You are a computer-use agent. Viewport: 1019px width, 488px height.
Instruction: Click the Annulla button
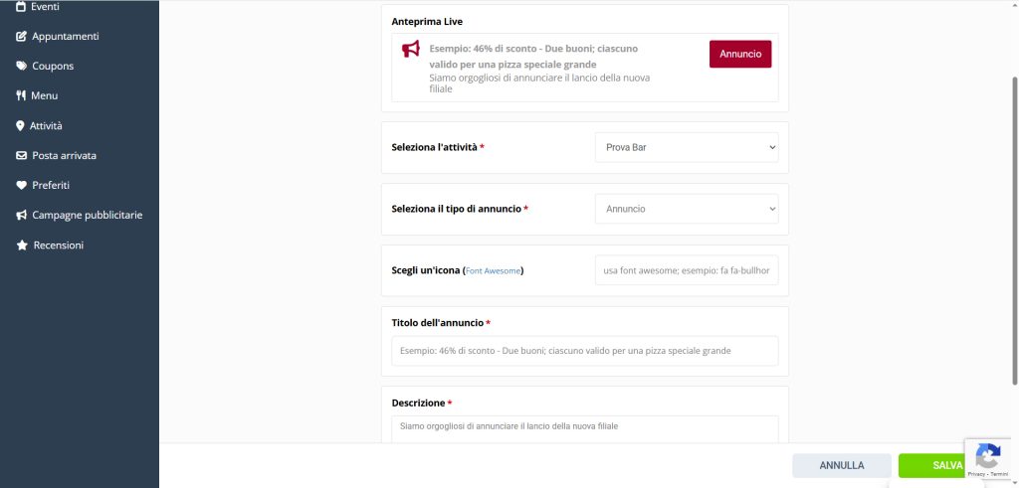click(842, 465)
